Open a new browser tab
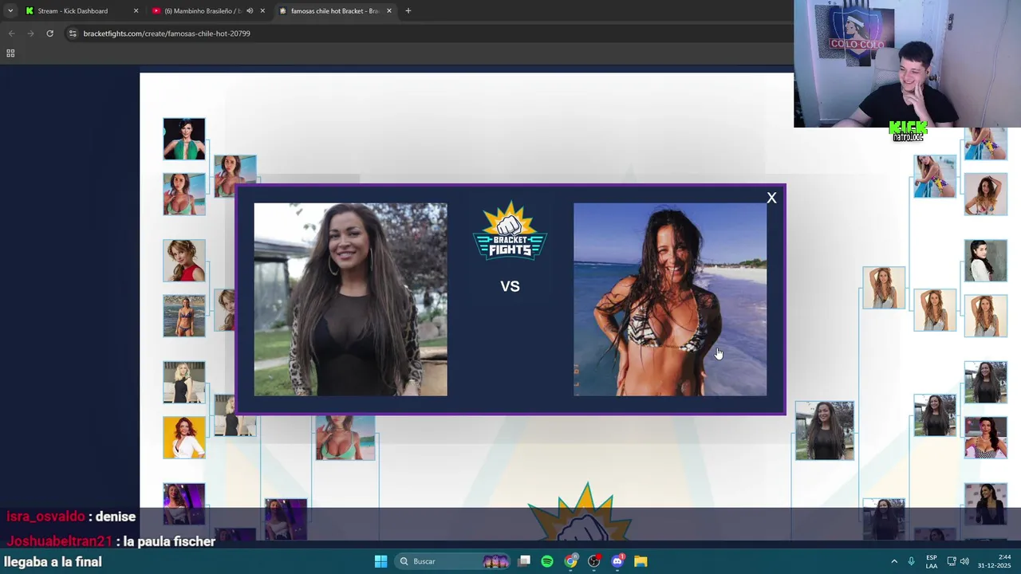1021x574 pixels. tap(408, 11)
